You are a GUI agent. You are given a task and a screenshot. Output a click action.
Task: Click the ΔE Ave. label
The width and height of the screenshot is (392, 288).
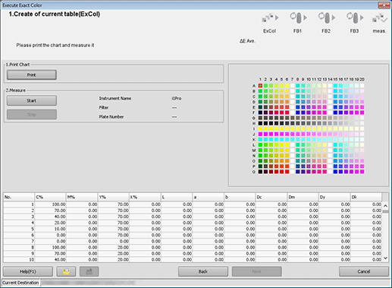point(247,41)
